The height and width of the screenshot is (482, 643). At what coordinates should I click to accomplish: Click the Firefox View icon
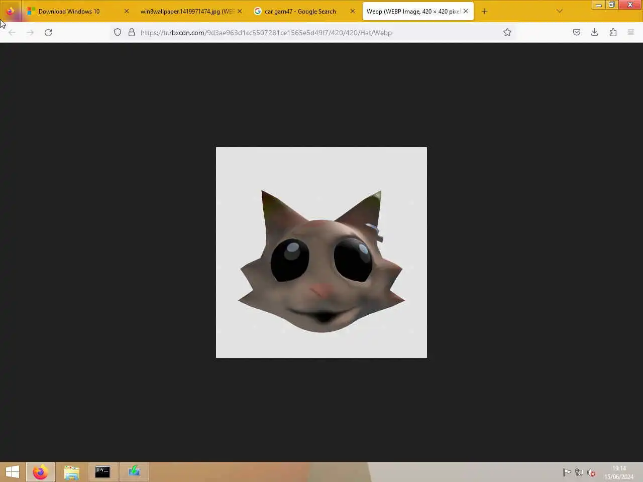[x=10, y=11]
